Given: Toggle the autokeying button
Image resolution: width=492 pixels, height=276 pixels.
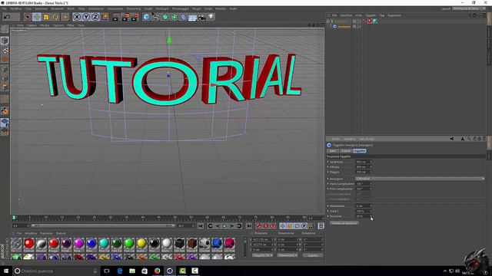Looking at the screenshot, I should coord(266,226).
